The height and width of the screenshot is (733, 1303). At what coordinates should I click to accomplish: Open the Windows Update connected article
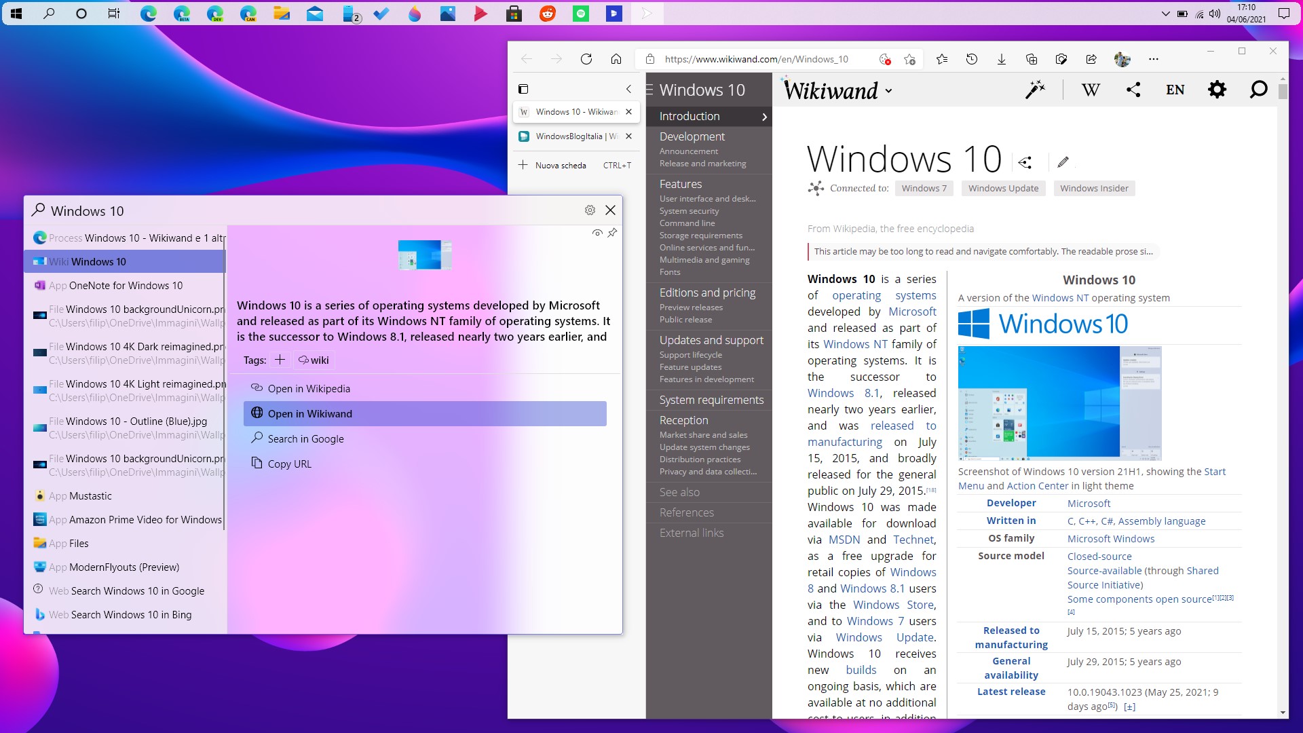point(1003,188)
